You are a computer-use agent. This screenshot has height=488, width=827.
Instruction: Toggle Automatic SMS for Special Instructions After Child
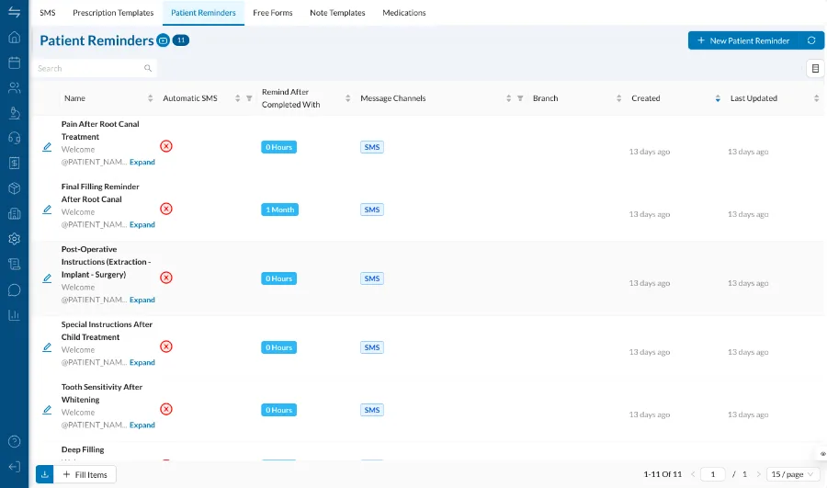click(166, 346)
